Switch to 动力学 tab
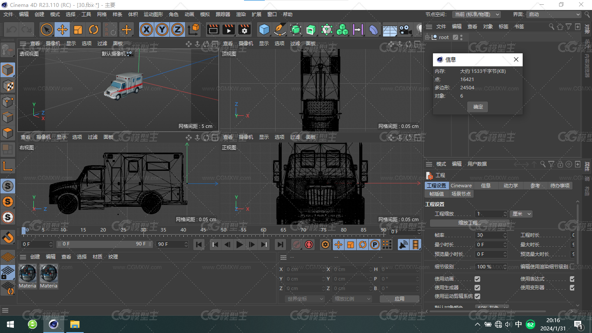 click(x=511, y=186)
